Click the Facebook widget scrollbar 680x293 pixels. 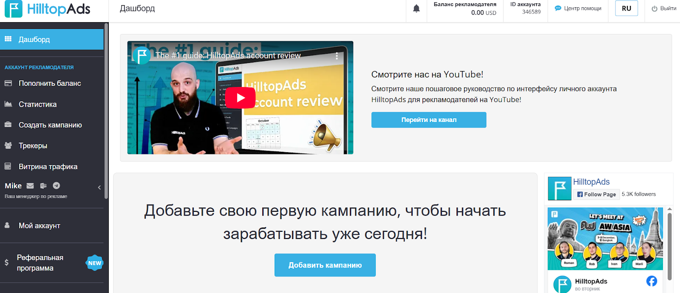pyautogui.click(x=670, y=247)
